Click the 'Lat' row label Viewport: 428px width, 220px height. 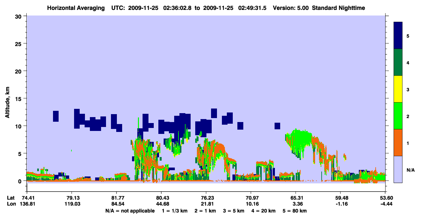point(11,198)
